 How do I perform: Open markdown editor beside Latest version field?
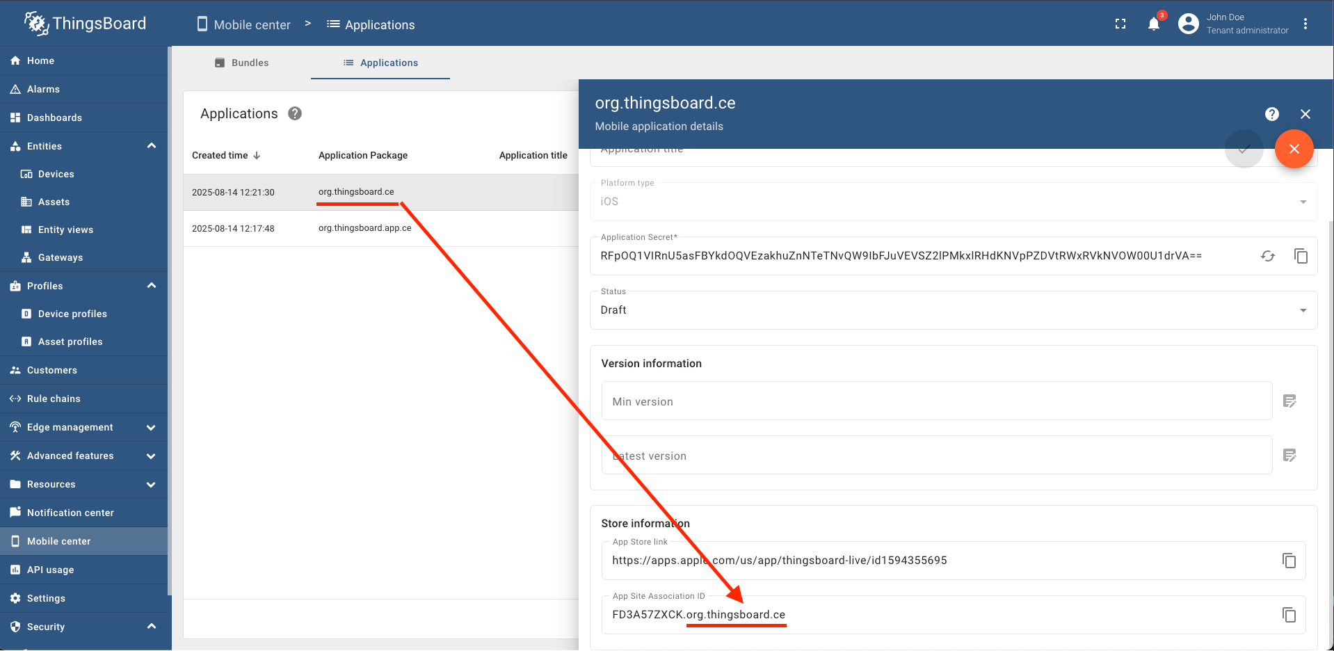coord(1290,456)
